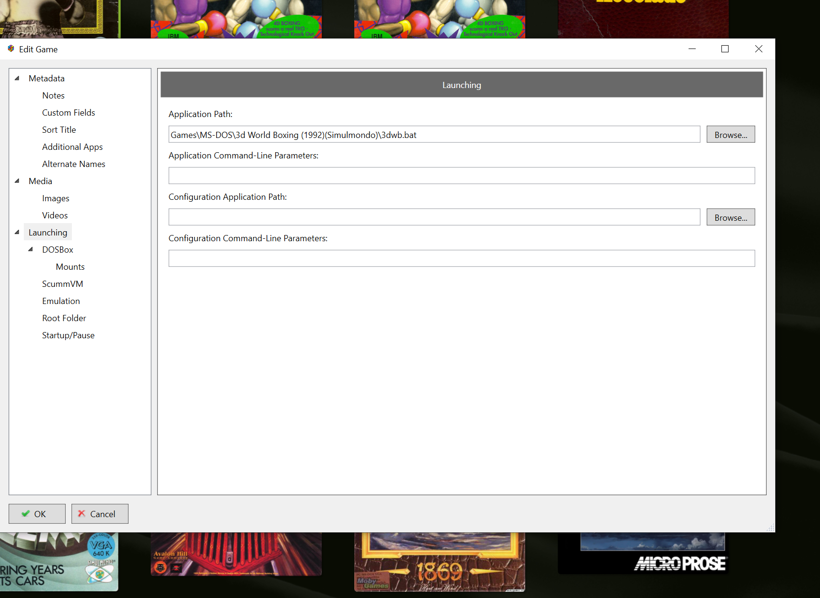This screenshot has width=820, height=598.
Task: Confirm changes with the OK button
Action: (37, 514)
